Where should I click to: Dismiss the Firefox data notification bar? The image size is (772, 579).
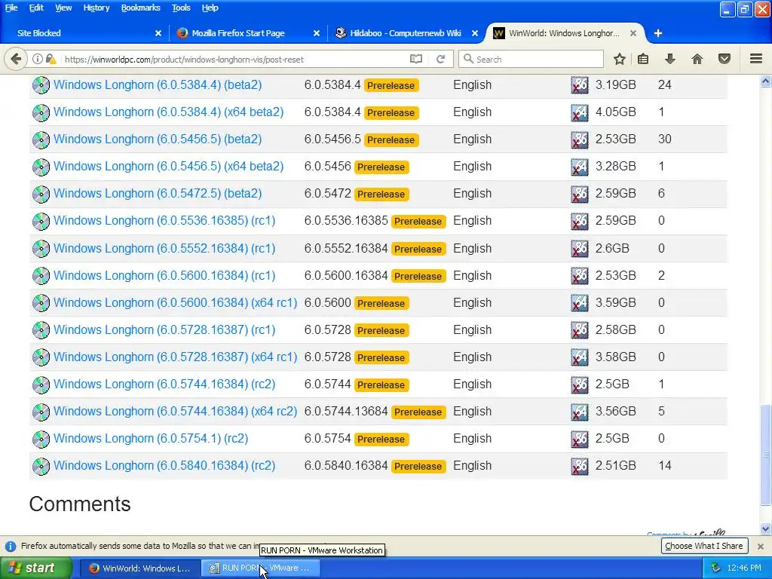[760, 546]
